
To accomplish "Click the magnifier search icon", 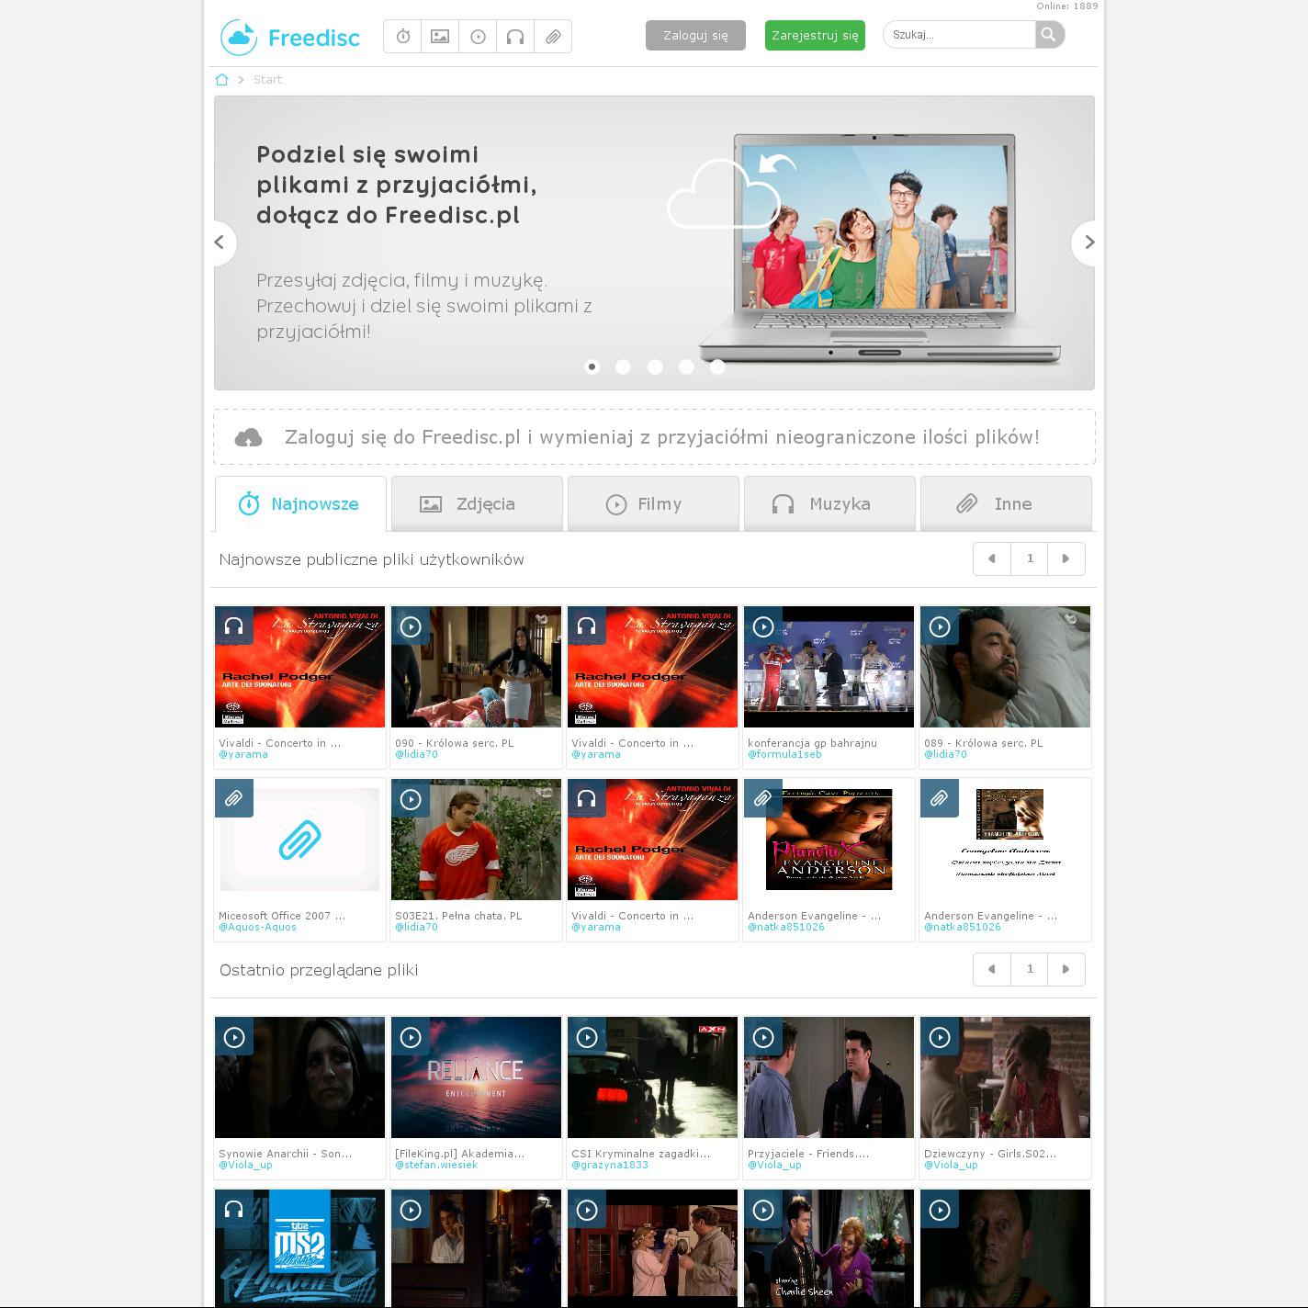I will 1049,35.
